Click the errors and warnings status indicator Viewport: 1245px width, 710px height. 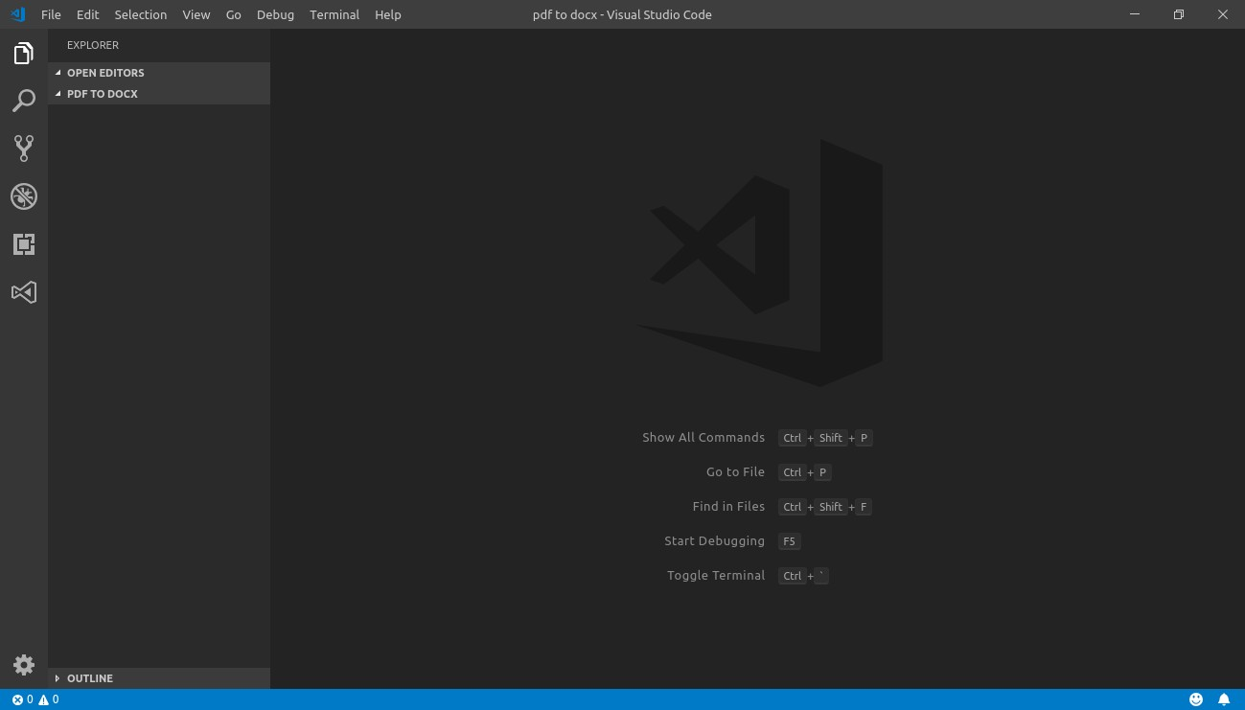click(35, 699)
